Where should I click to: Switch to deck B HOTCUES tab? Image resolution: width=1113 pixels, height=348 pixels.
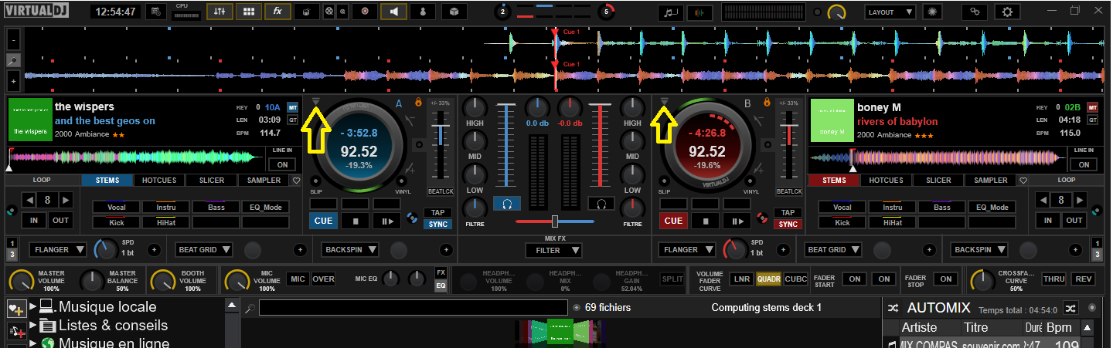coord(887,181)
